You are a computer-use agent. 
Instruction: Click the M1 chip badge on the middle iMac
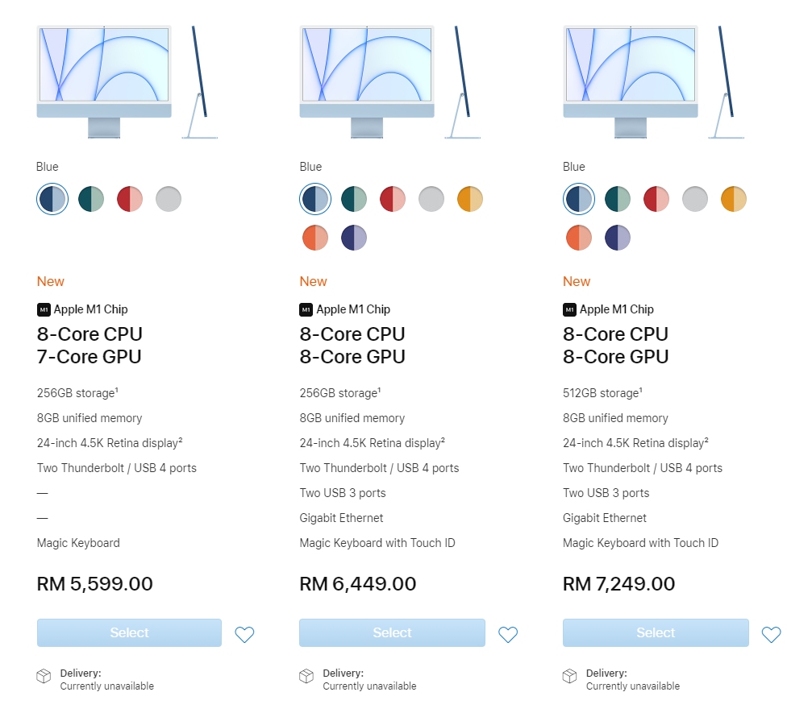[306, 309]
